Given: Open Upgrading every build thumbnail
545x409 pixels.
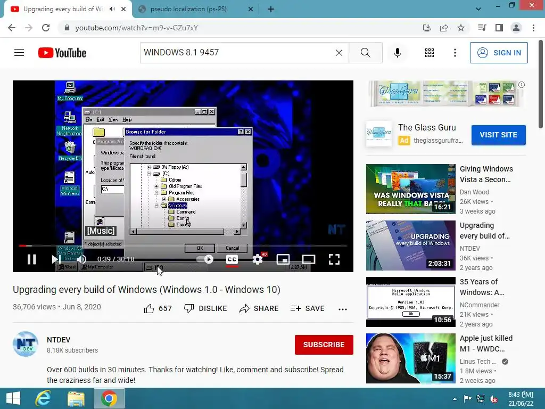Looking at the screenshot, I should (x=410, y=245).
